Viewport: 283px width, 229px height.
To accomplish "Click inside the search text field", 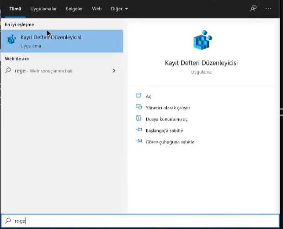I will tap(137, 221).
